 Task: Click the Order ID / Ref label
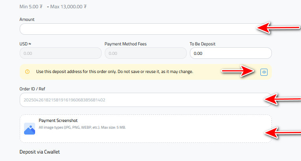35,89
